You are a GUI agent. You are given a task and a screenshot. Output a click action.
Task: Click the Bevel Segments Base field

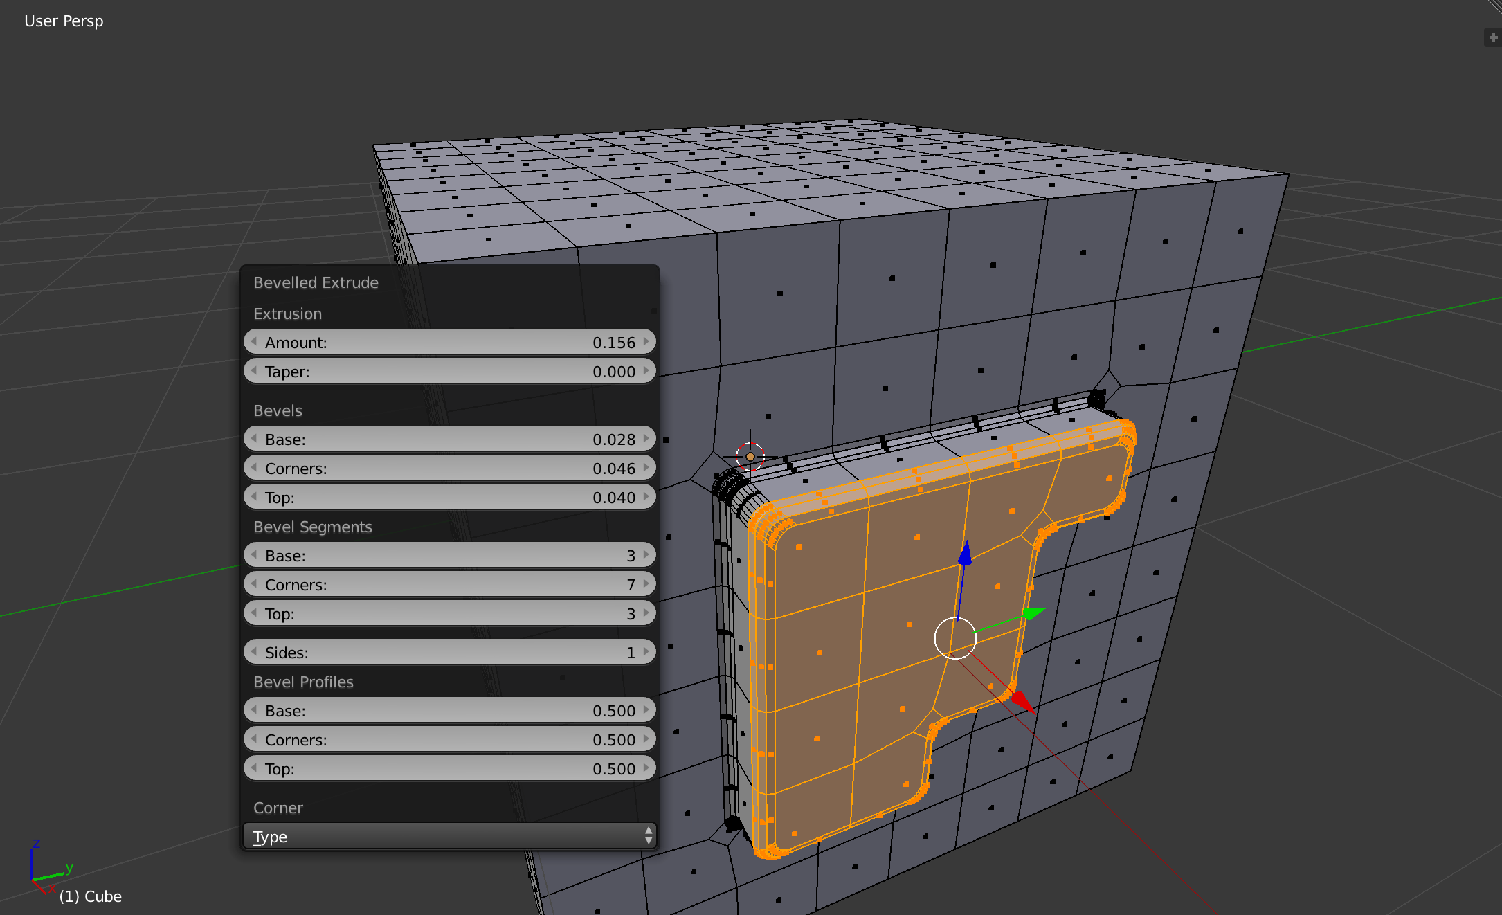coord(449,555)
